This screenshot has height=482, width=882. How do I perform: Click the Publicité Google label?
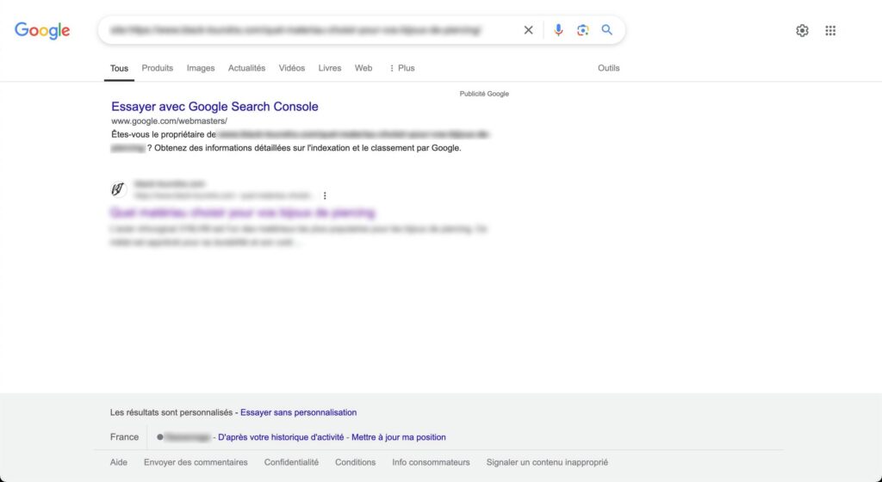coord(484,94)
